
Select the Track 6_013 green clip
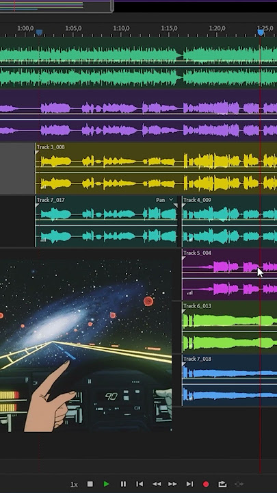[230, 327]
